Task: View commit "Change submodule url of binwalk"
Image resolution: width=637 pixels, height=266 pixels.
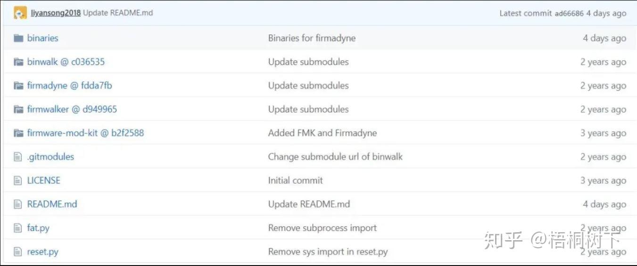Action: pos(335,157)
